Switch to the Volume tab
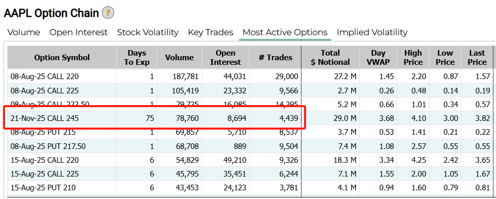Image resolution: width=496 pixels, height=199 pixels. (x=24, y=32)
